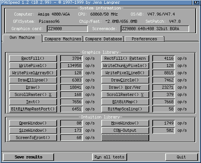This screenshot has width=201, height=163.
Task: Click Save results button
Action: 29,157
